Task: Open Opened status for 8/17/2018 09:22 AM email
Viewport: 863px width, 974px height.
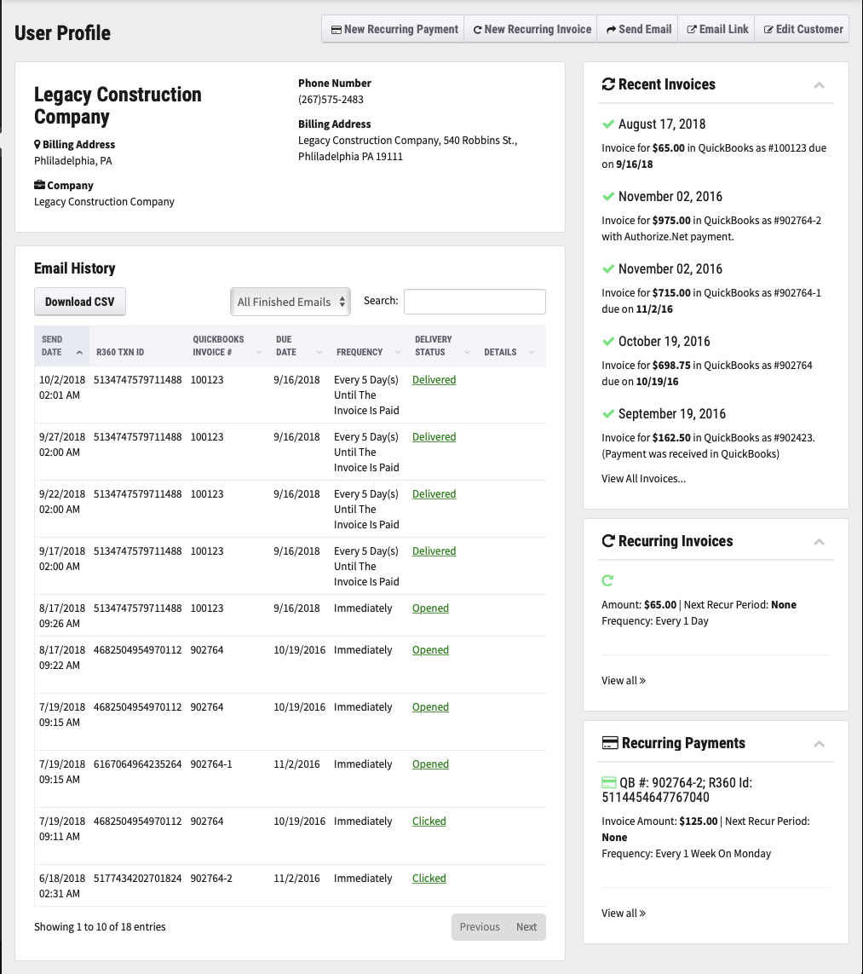Action: tap(430, 649)
